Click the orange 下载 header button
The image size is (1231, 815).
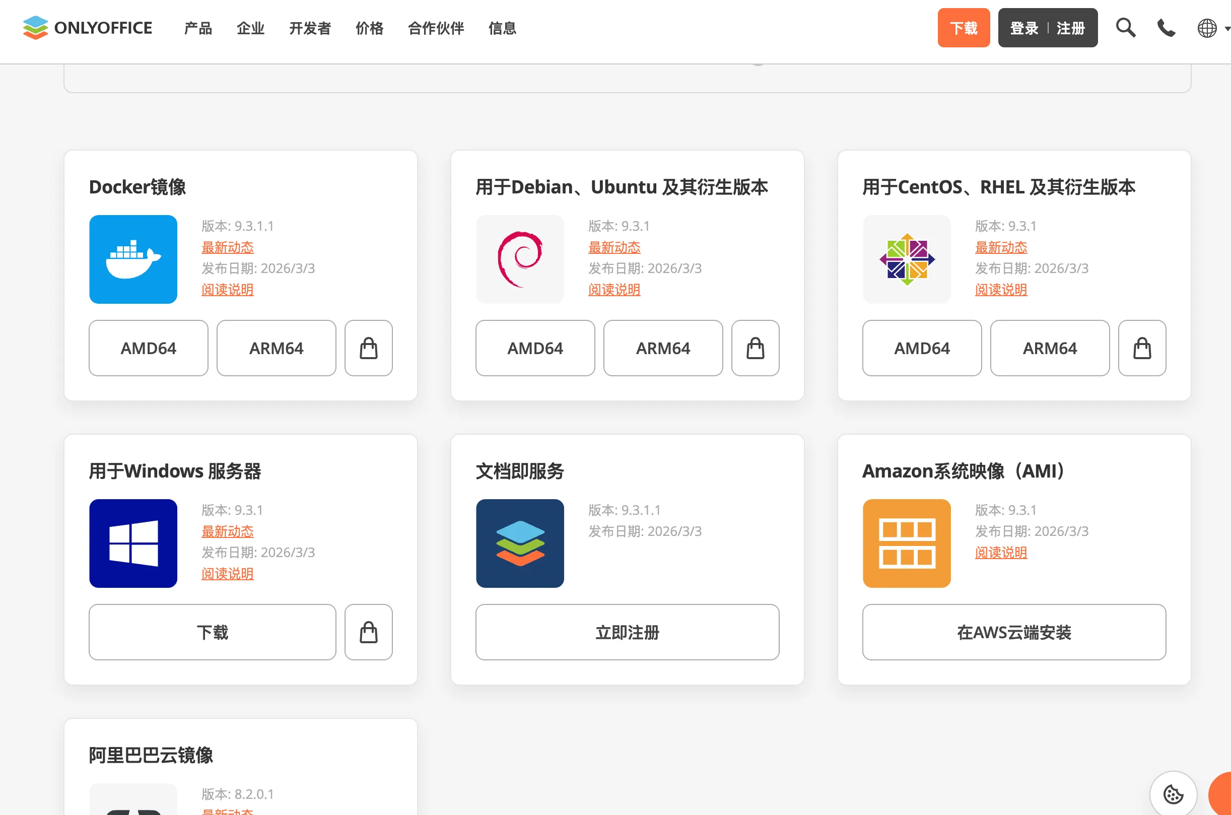964,28
